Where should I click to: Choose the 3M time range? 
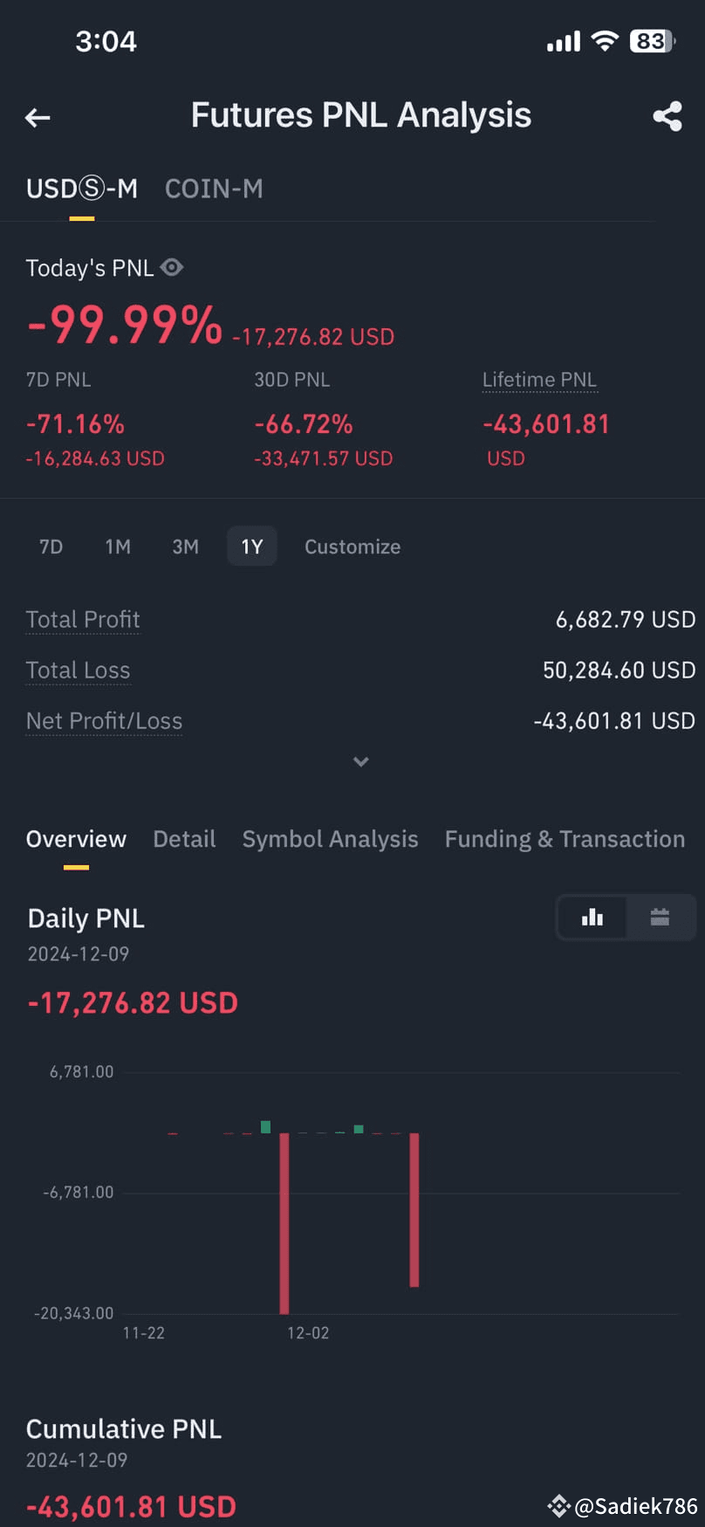(x=185, y=547)
